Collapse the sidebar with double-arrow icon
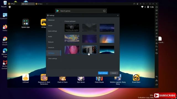The image size is (177, 99). 157,4
